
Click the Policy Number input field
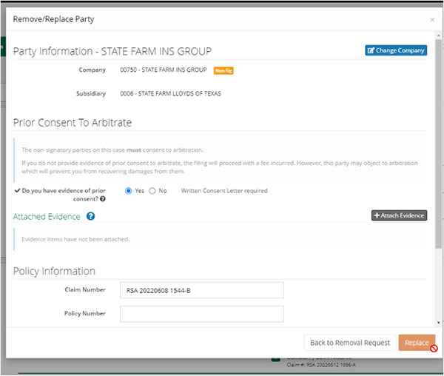click(202, 314)
